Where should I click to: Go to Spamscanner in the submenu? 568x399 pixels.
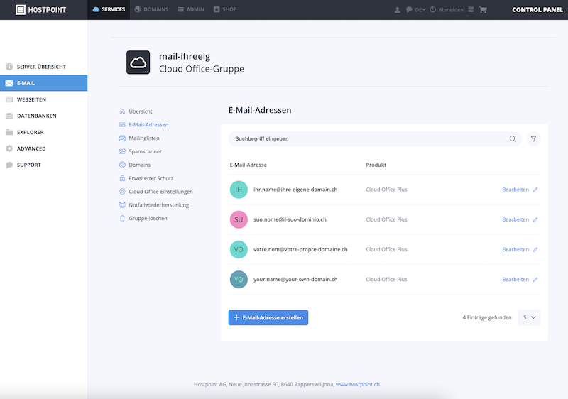[x=141, y=151]
